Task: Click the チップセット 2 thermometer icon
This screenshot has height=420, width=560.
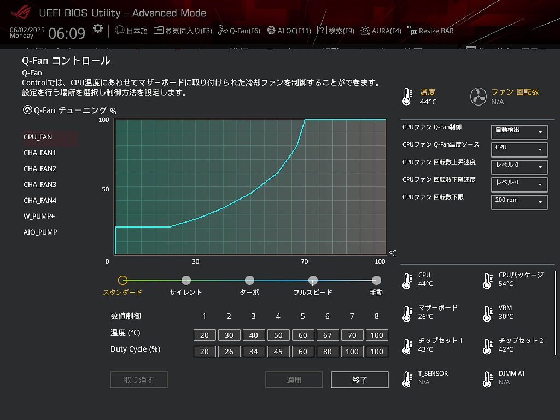Action: pos(487,347)
